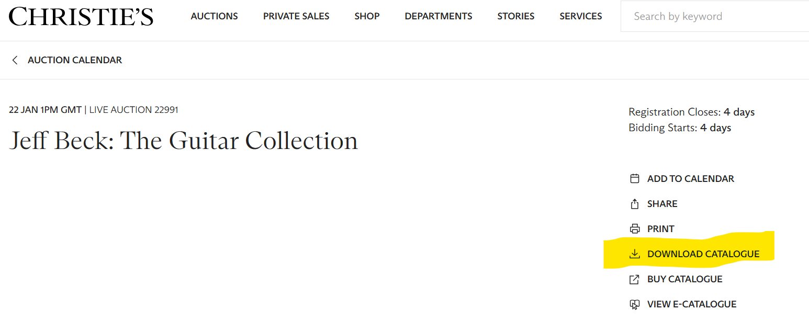
Task: Expand the Services navigation menu
Action: pyautogui.click(x=581, y=16)
